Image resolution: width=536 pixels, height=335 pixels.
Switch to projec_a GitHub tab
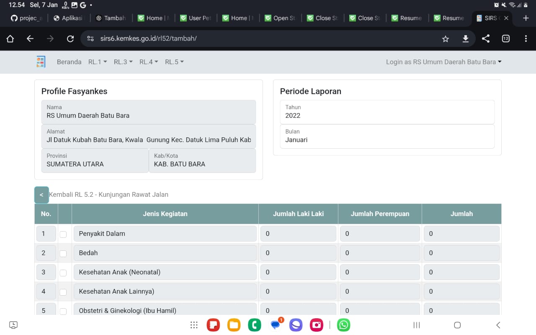[x=26, y=18]
